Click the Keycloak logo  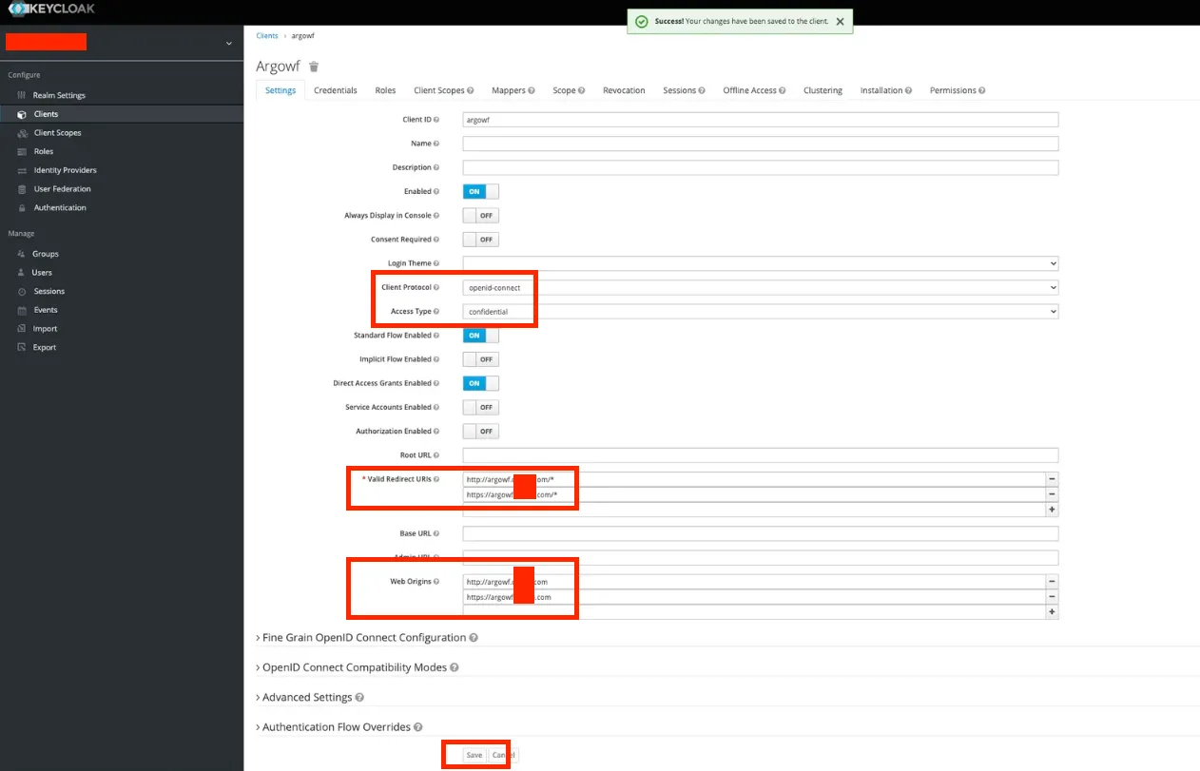51,10
